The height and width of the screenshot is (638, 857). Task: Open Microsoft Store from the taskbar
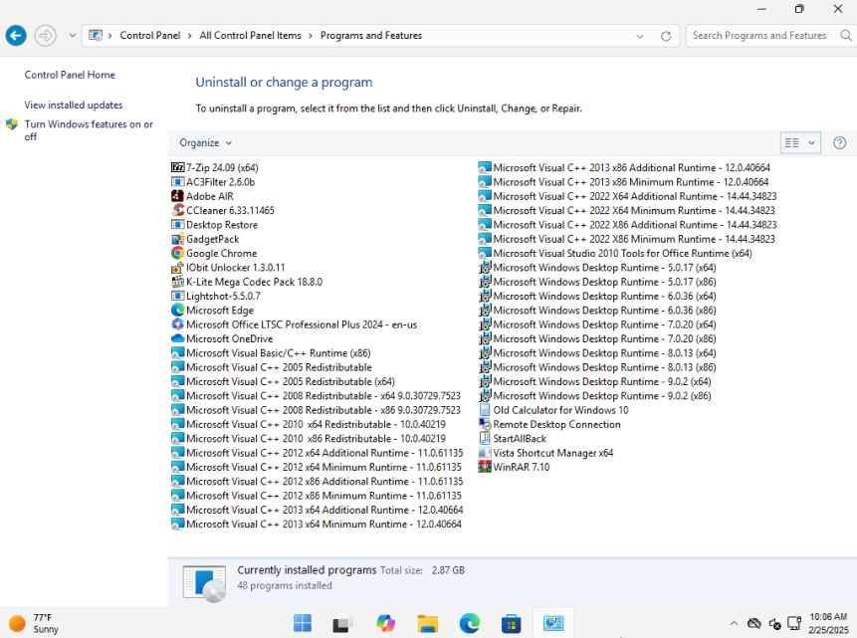point(511,623)
